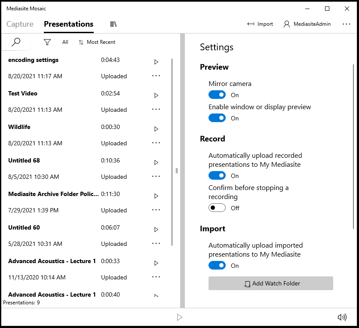
Task: Open the filter funnel icon
Action: pos(47,42)
